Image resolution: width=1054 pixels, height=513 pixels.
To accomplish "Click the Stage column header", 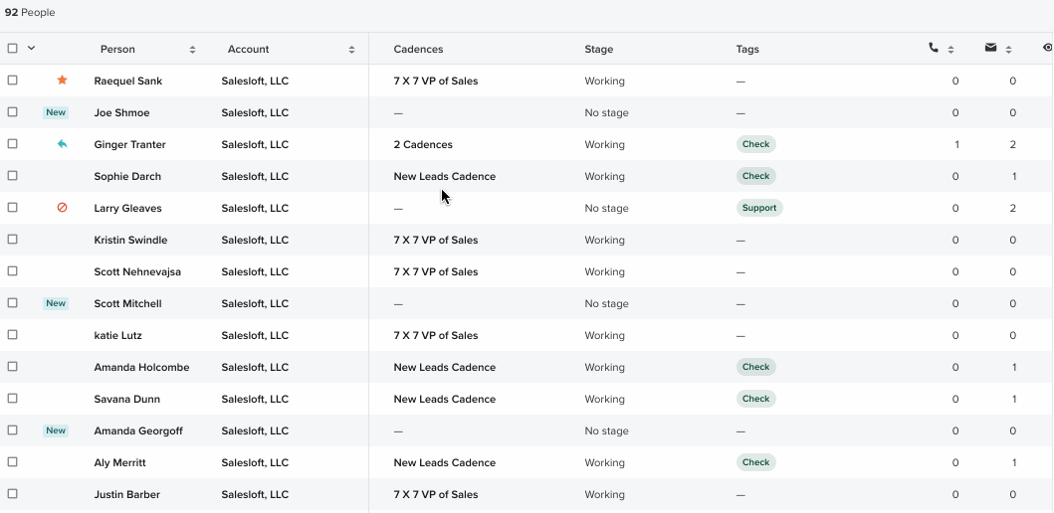I will [x=598, y=49].
